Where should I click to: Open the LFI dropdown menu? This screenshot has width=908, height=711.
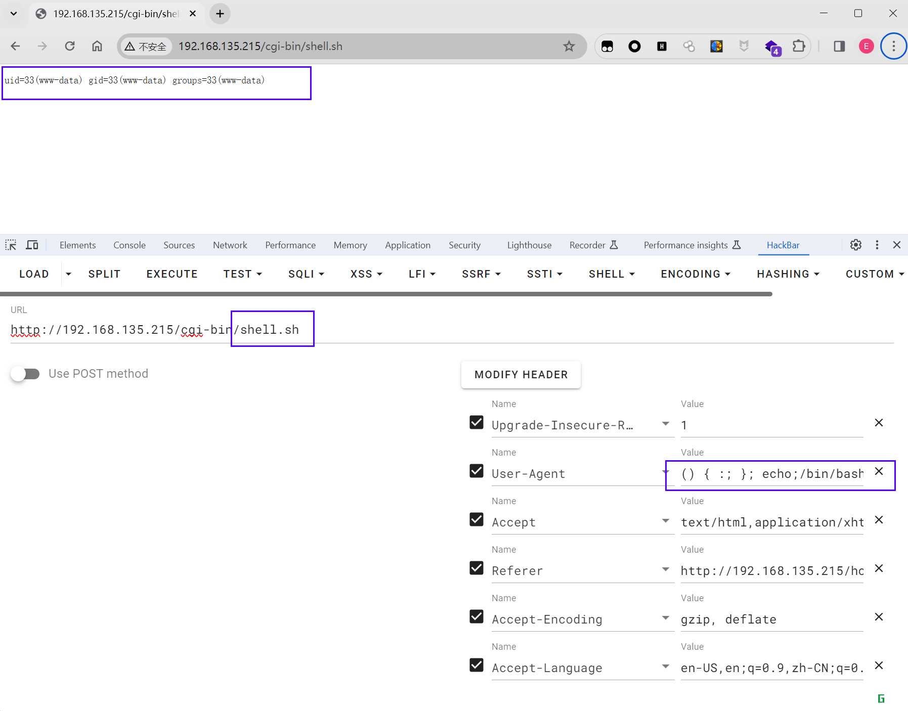[422, 274]
